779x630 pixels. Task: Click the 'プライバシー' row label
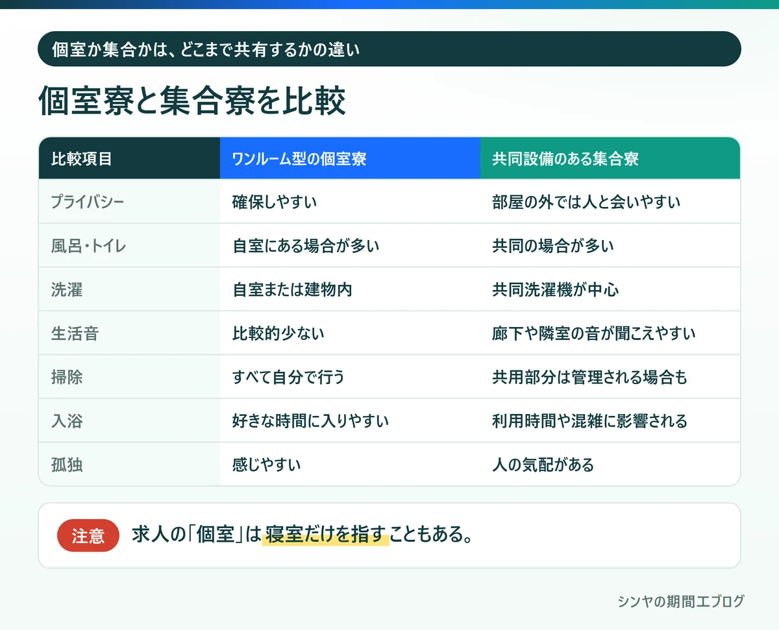[x=129, y=202]
